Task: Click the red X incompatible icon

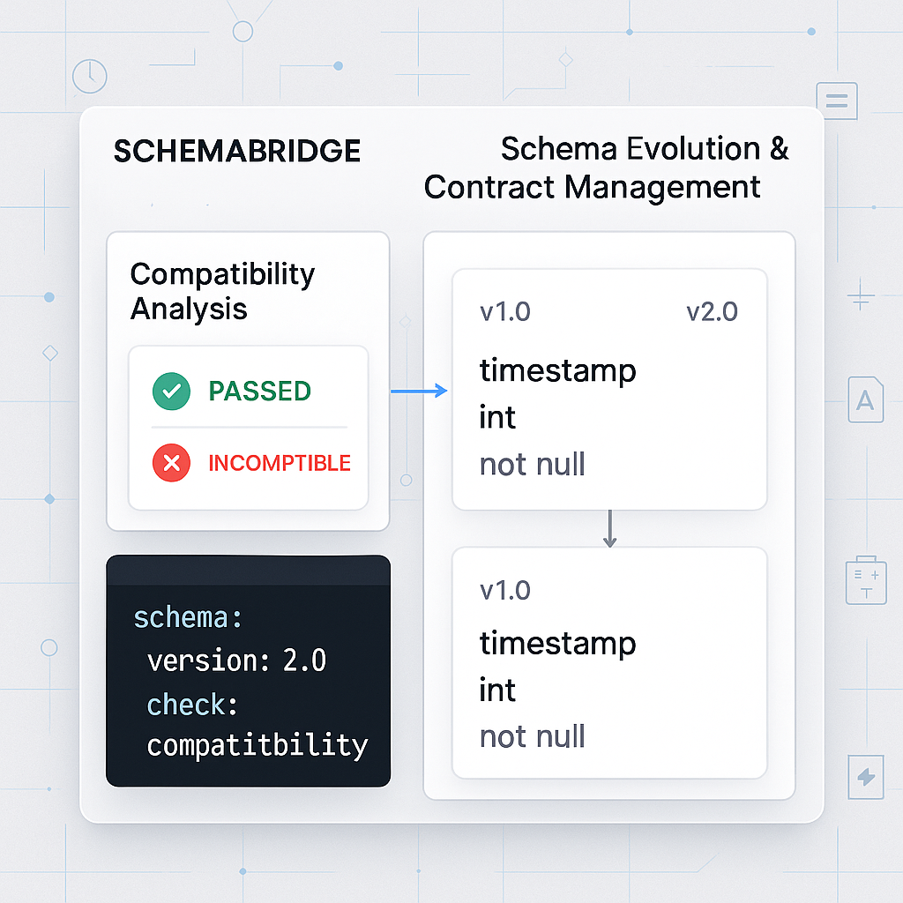Action: 171,463
